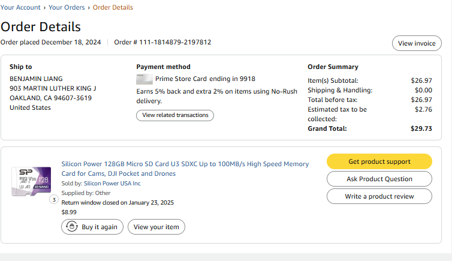Click the recipient name BENJAMIN LIANG
This screenshot has width=452, height=261.
36,79
